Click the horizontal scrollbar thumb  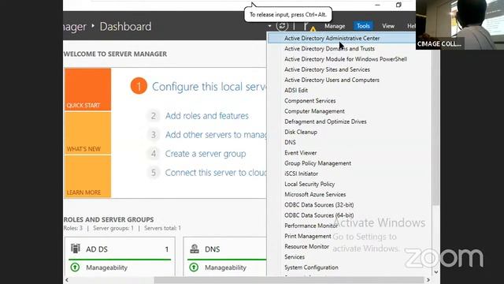pos(289,280)
